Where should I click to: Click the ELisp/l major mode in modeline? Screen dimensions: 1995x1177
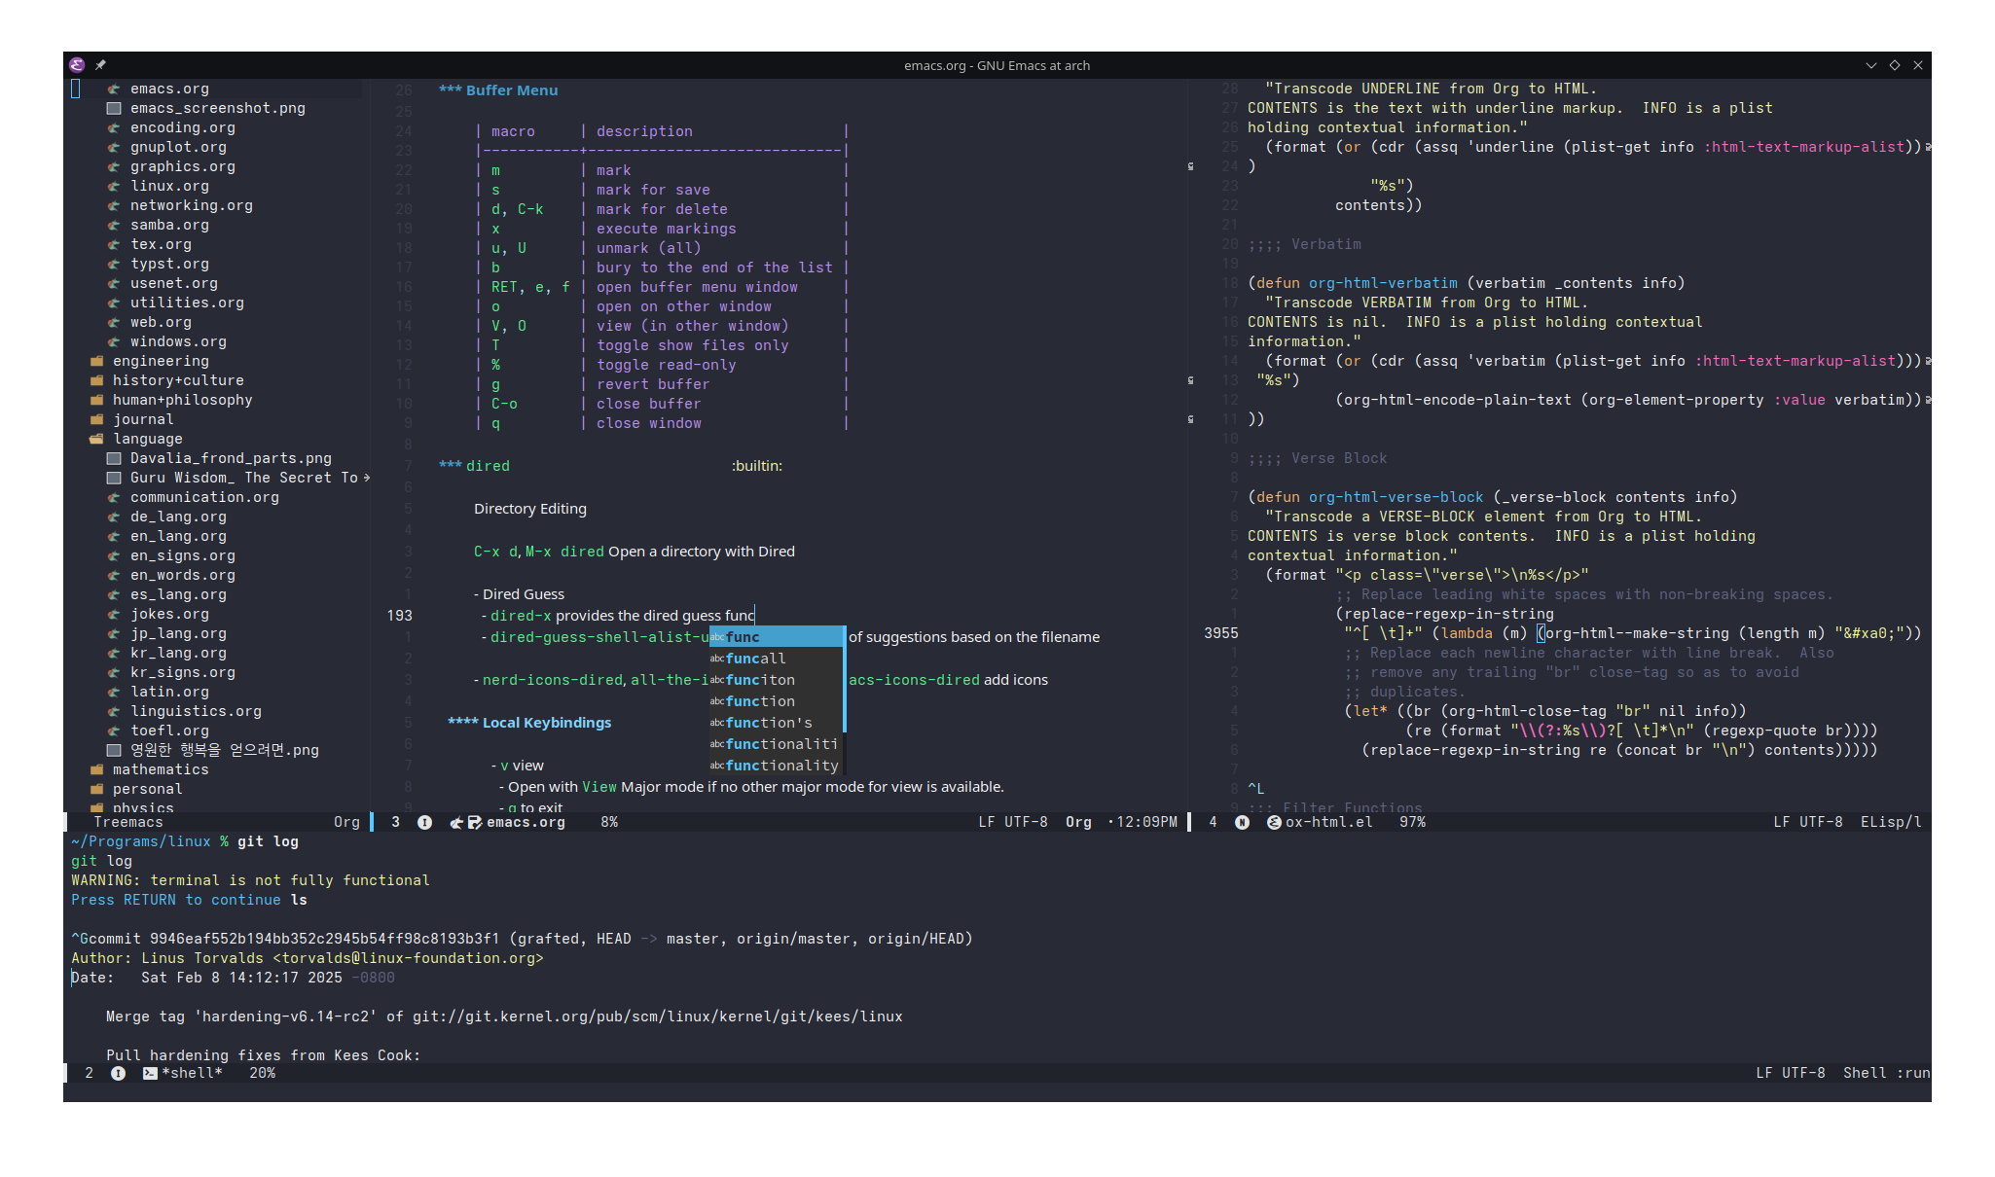point(1891,822)
